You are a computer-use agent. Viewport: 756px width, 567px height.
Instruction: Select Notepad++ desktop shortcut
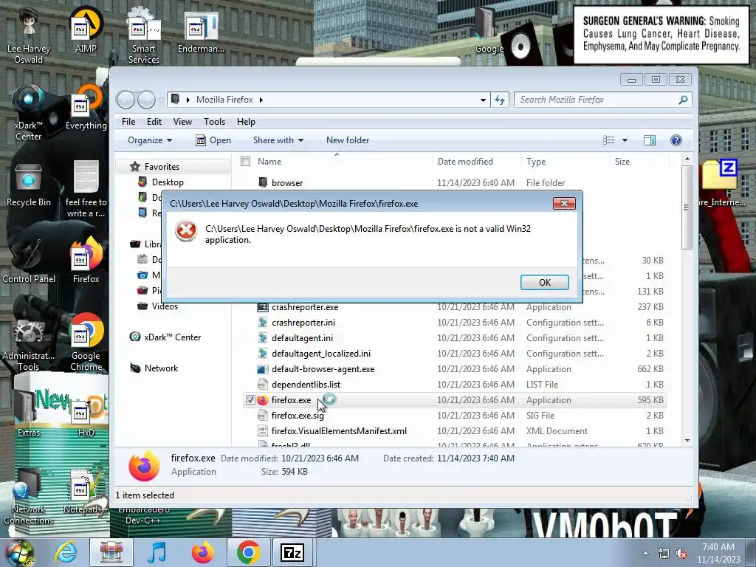(x=86, y=492)
